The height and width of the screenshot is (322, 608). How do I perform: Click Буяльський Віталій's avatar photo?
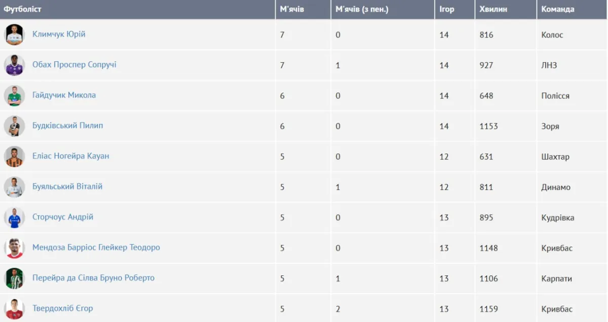14,187
